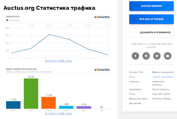This screenshot has height=119, width=177.
Task: Open Документы section link
Action: 135,103
